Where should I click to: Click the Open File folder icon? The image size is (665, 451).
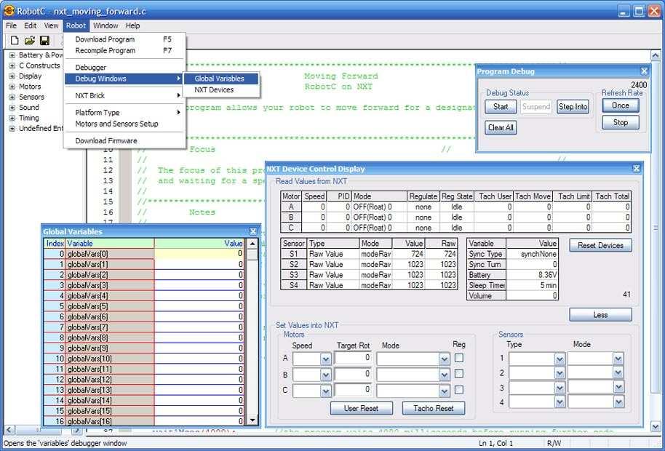pos(29,41)
